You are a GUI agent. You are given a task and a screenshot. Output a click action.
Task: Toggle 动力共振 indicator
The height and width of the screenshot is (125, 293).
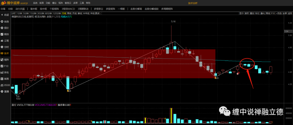[20, 9]
